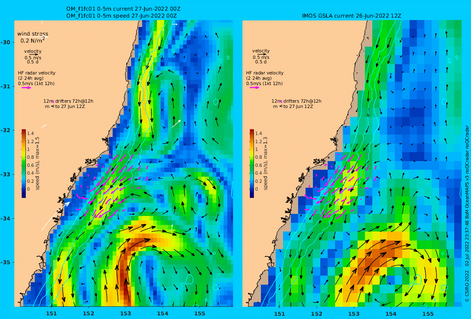The image size is (471, 319).
Task: Click 'velocity' label in the IMOS GSLA map
Action: (261, 51)
